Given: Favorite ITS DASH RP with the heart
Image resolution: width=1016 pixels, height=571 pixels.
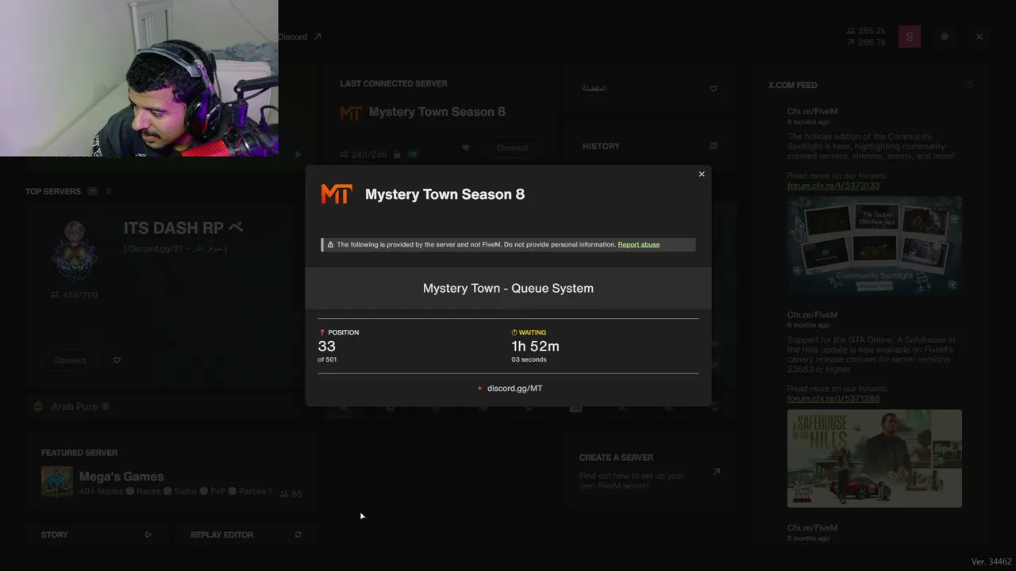Looking at the screenshot, I should (x=117, y=360).
